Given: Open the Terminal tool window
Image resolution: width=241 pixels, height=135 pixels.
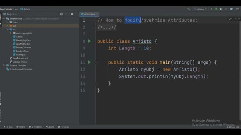Looking at the screenshot, I should click(63, 127).
